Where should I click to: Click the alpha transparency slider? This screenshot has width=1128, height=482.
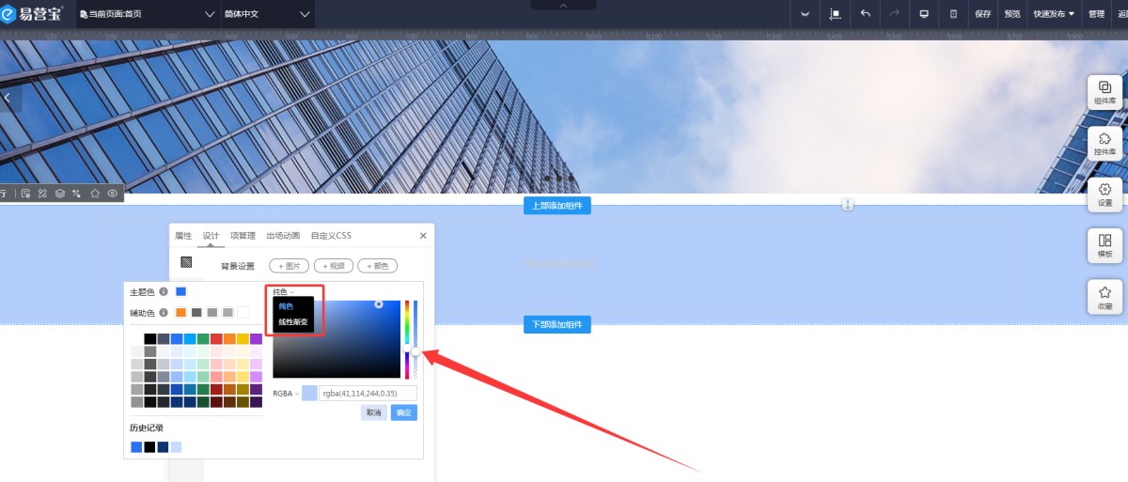coord(415,339)
